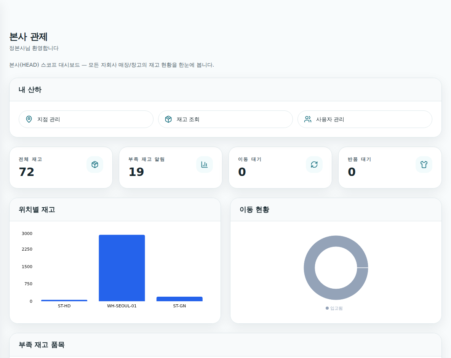Click the 내 산하 section heading
The height and width of the screenshot is (358, 451).
(30, 90)
